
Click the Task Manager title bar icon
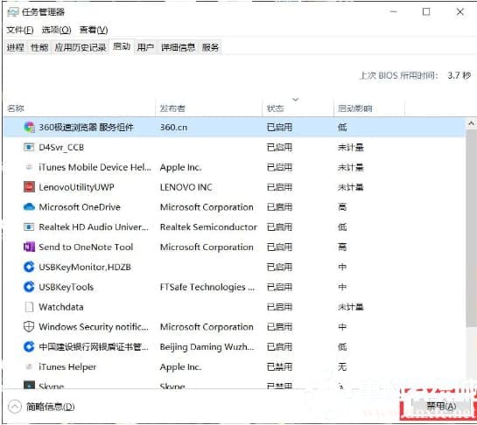[x=13, y=12]
